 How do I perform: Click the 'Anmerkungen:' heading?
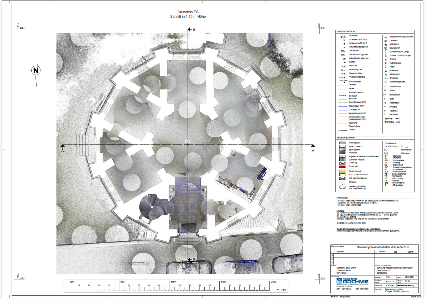point(342,198)
